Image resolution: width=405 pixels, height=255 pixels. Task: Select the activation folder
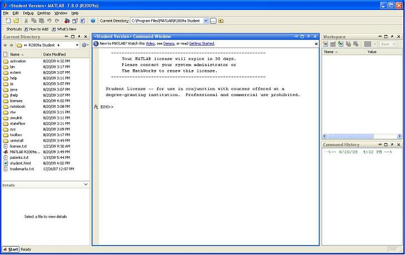[18, 61]
